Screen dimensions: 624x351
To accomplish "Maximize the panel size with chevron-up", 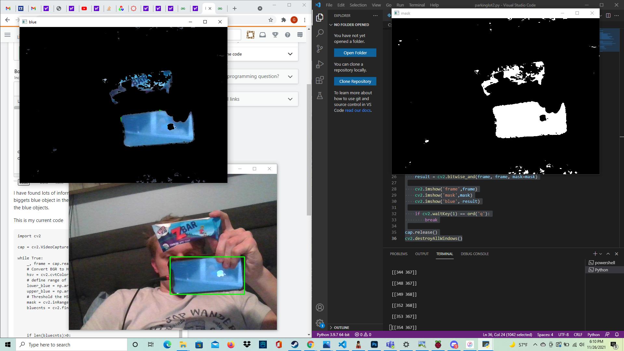I will 608,254.
